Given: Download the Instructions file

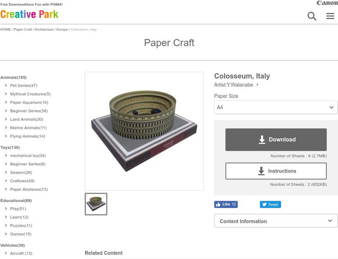Looking at the screenshot, I should [276, 171].
